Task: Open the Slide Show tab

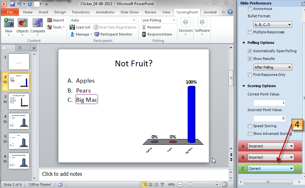Action: coord(129,12)
